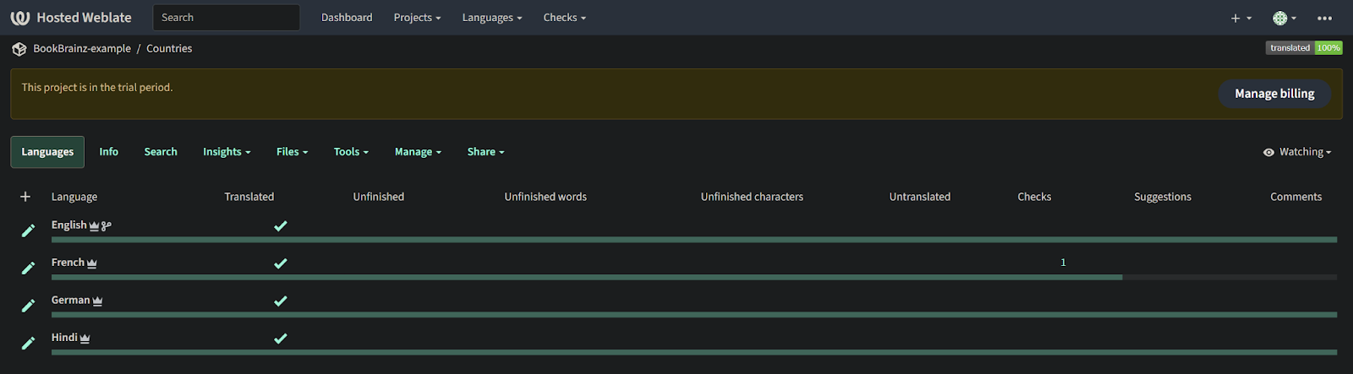Image resolution: width=1353 pixels, height=374 pixels.
Task: Focus the Search input field
Action: pos(226,18)
